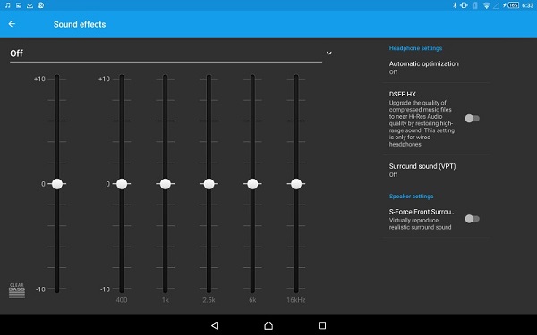Screen dimensions: 537x335
Task: Tap the download notification icon
Action: pyautogui.click(x=30, y=5)
